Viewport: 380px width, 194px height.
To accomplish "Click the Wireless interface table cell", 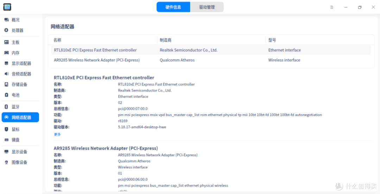I will point(284,60).
